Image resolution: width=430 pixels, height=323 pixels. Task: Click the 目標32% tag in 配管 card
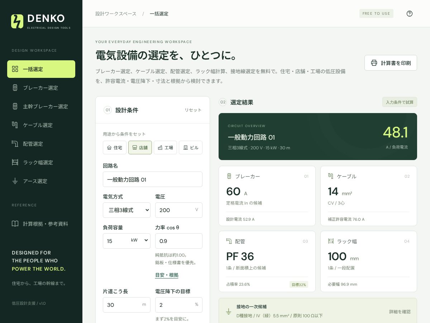click(299, 284)
